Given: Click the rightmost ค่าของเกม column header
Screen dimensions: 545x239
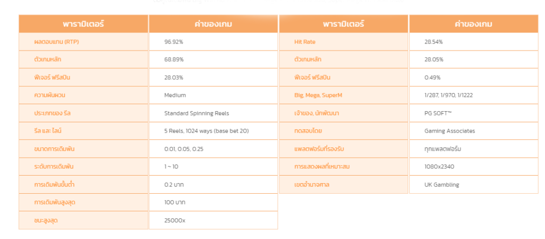Looking at the screenshot, I should pos(474,24).
